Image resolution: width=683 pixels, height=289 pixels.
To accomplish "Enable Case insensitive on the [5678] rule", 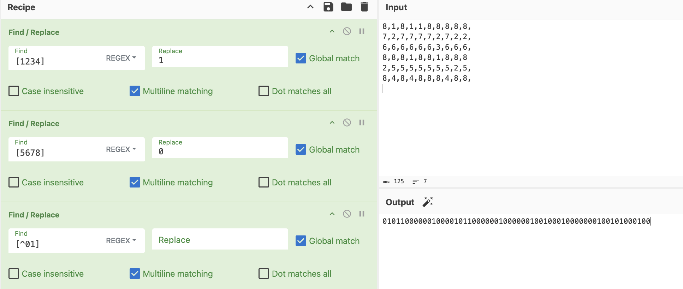I will (x=14, y=183).
